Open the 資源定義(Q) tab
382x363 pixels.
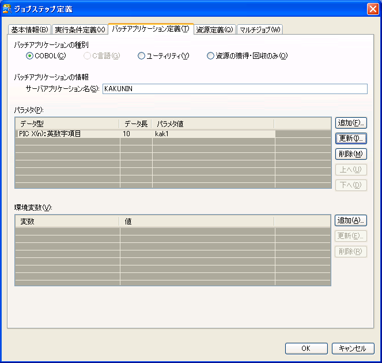coord(215,29)
